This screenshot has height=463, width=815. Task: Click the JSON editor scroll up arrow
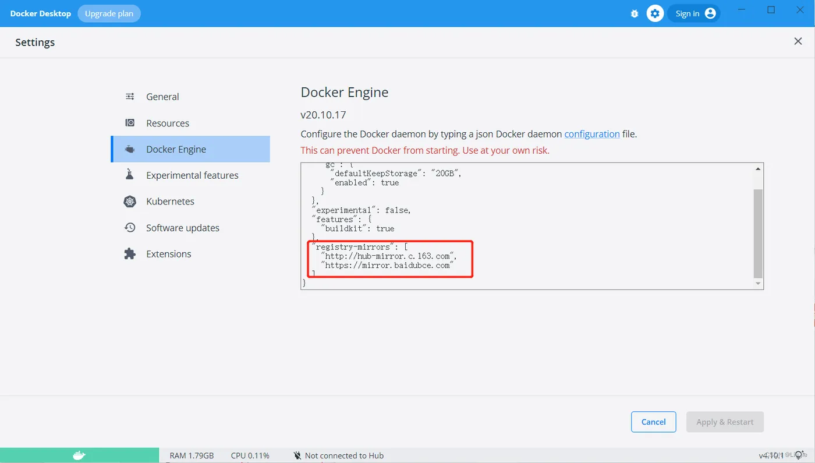pyautogui.click(x=758, y=169)
